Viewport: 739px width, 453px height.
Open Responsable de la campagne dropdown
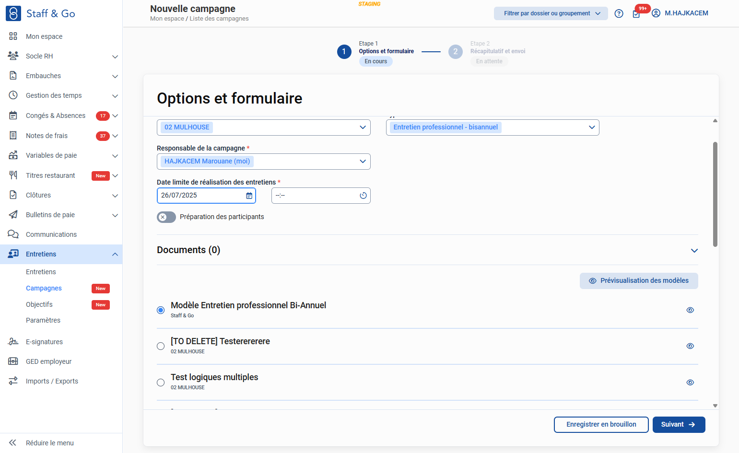pos(264,162)
